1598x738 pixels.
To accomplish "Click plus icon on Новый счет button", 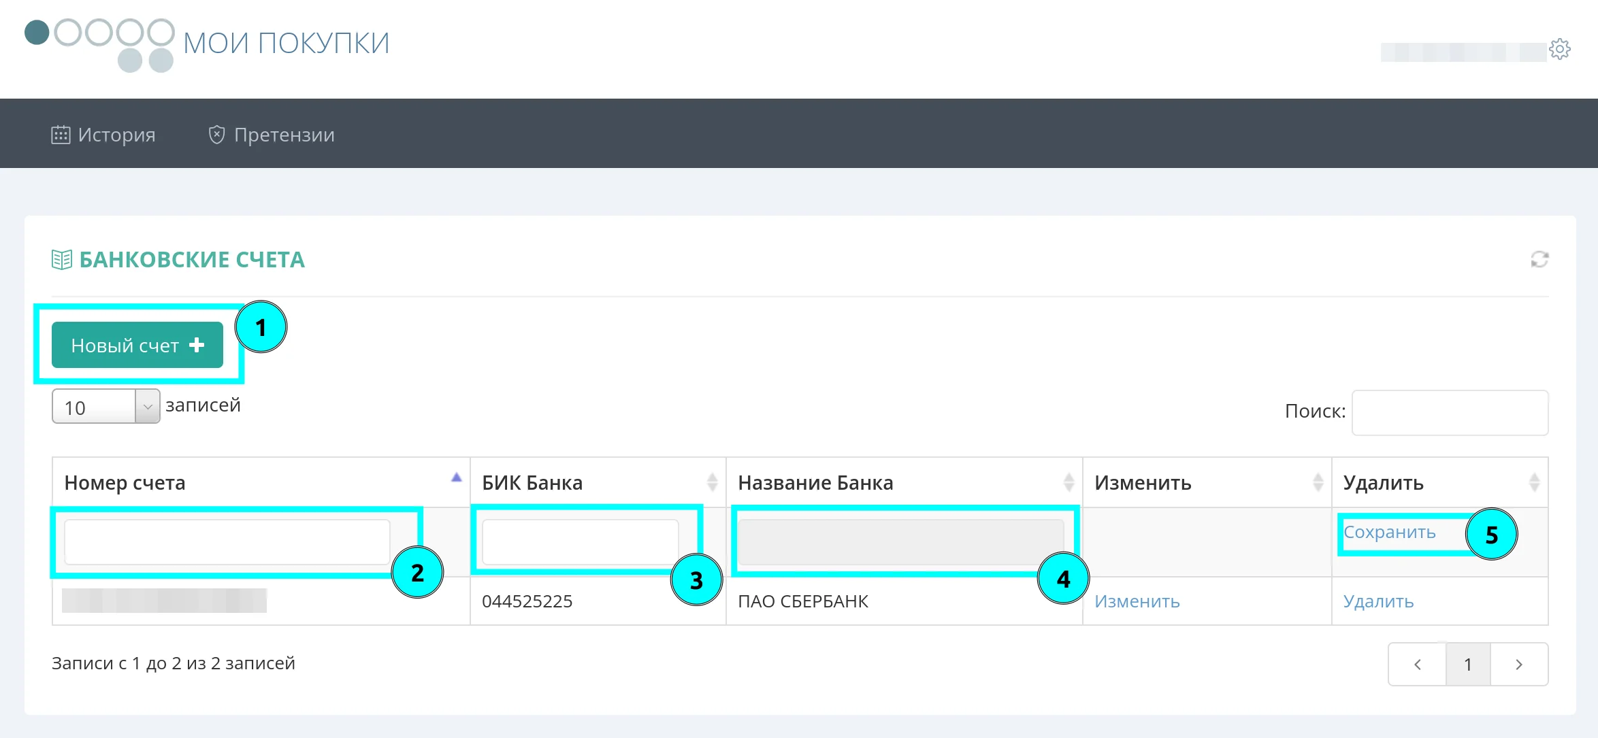I will click(x=197, y=345).
